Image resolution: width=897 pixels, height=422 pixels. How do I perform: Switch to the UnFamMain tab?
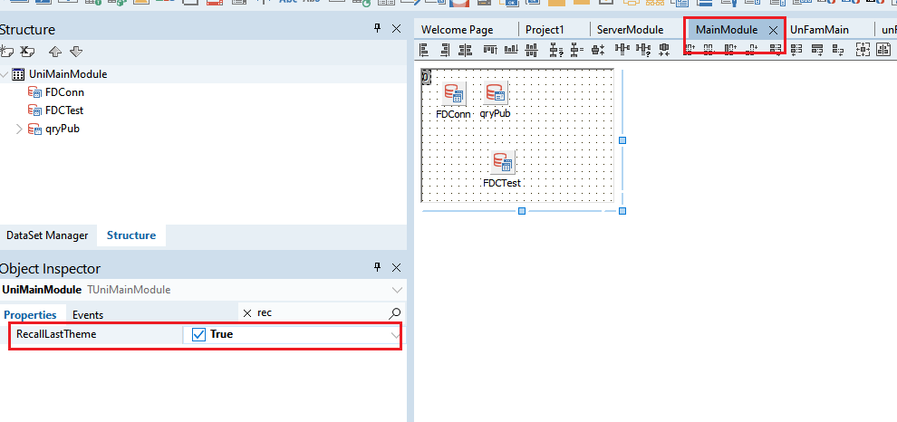[x=819, y=30]
